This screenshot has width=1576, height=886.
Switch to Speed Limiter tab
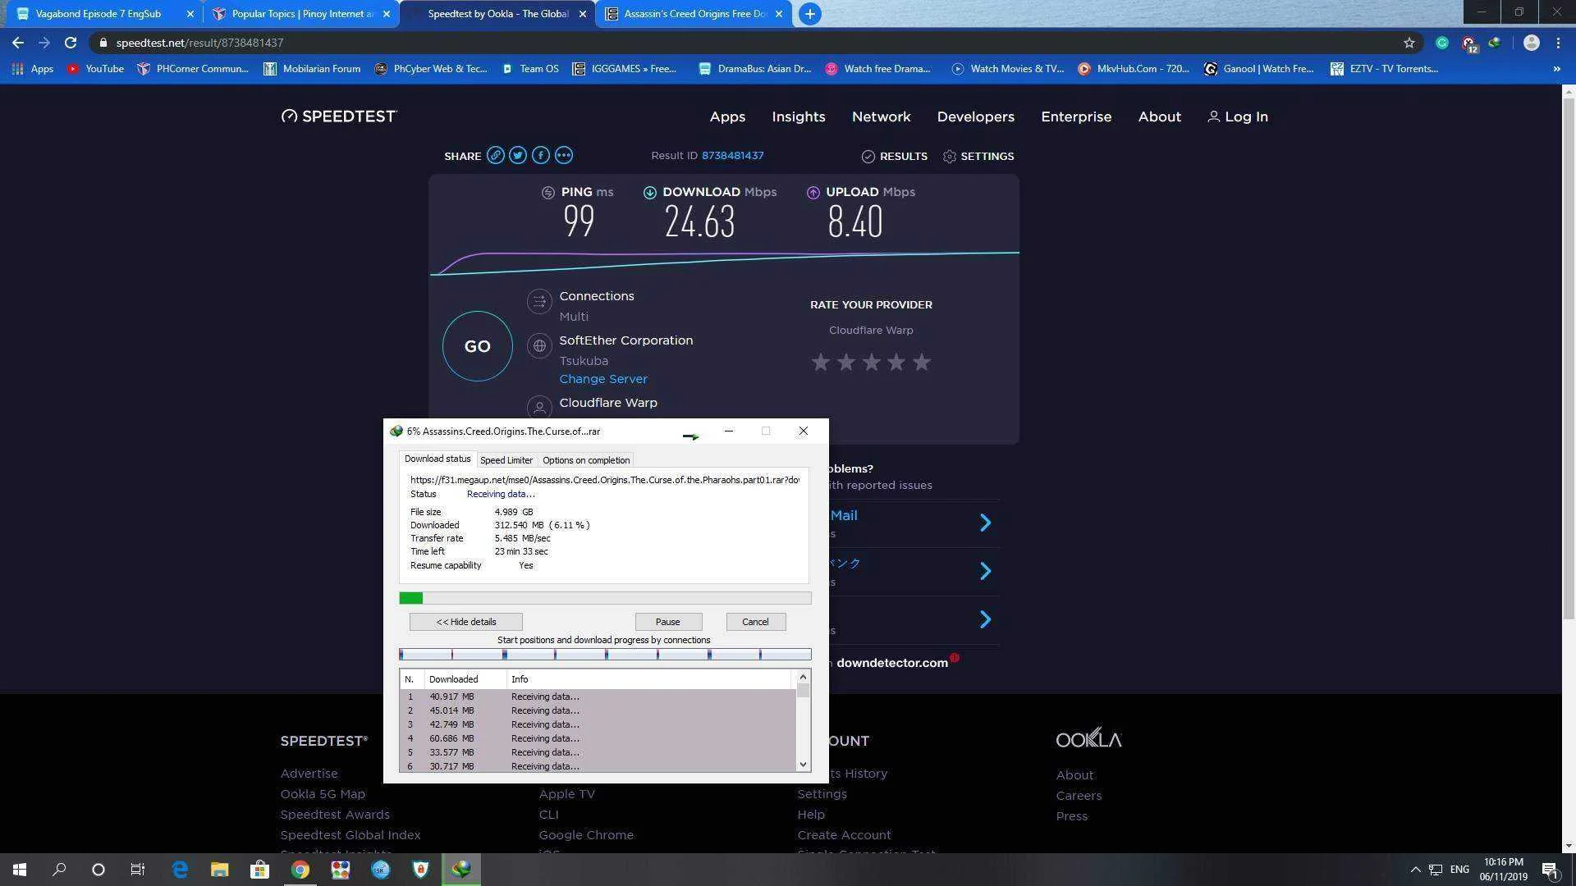(506, 460)
